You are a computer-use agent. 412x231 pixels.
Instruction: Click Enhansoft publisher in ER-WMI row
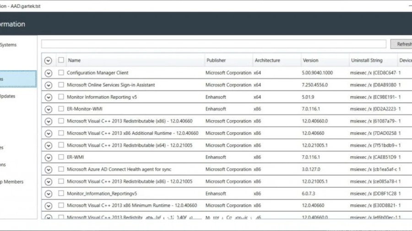tap(216, 157)
